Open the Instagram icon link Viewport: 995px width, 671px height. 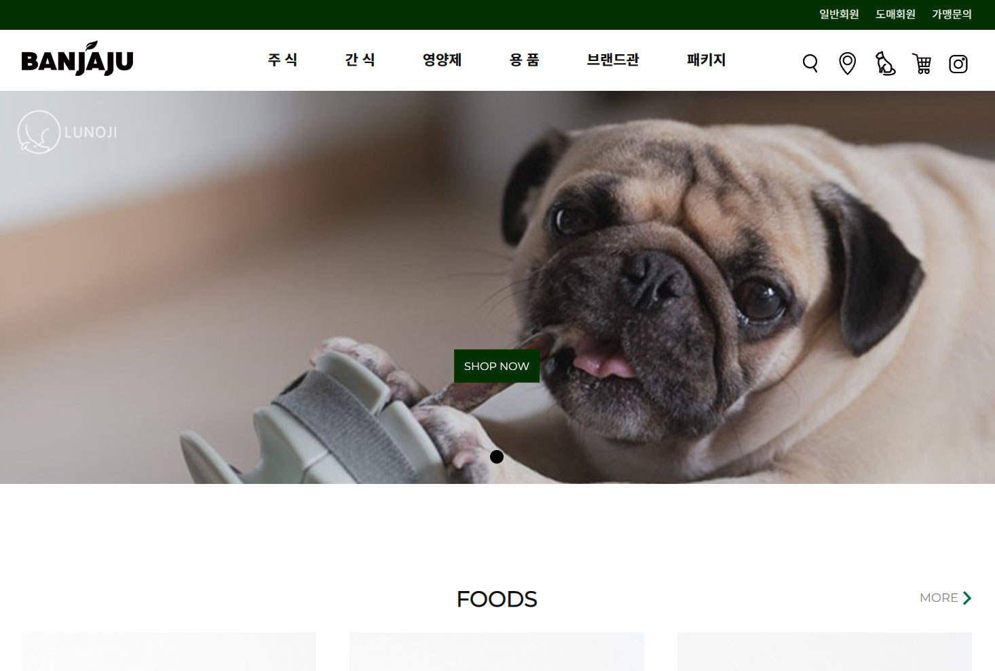[958, 64]
